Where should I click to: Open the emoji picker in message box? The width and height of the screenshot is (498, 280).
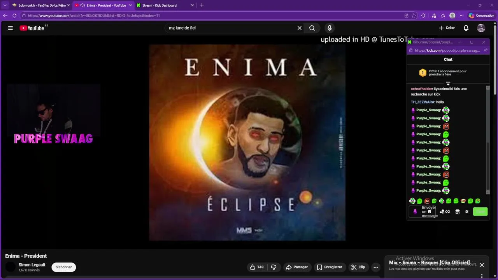click(430, 212)
